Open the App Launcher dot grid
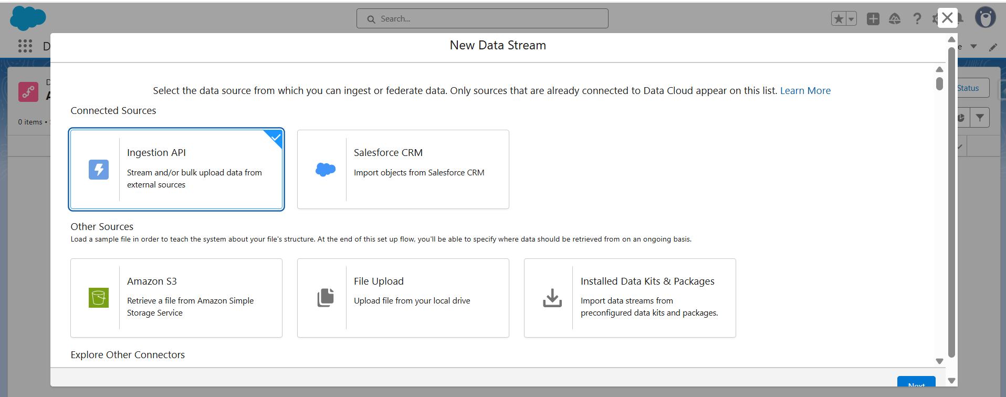The width and height of the screenshot is (1006, 397). [x=25, y=46]
